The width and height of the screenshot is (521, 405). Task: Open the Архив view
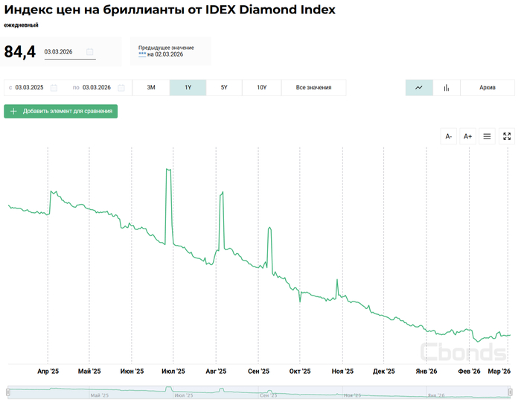[488, 88]
